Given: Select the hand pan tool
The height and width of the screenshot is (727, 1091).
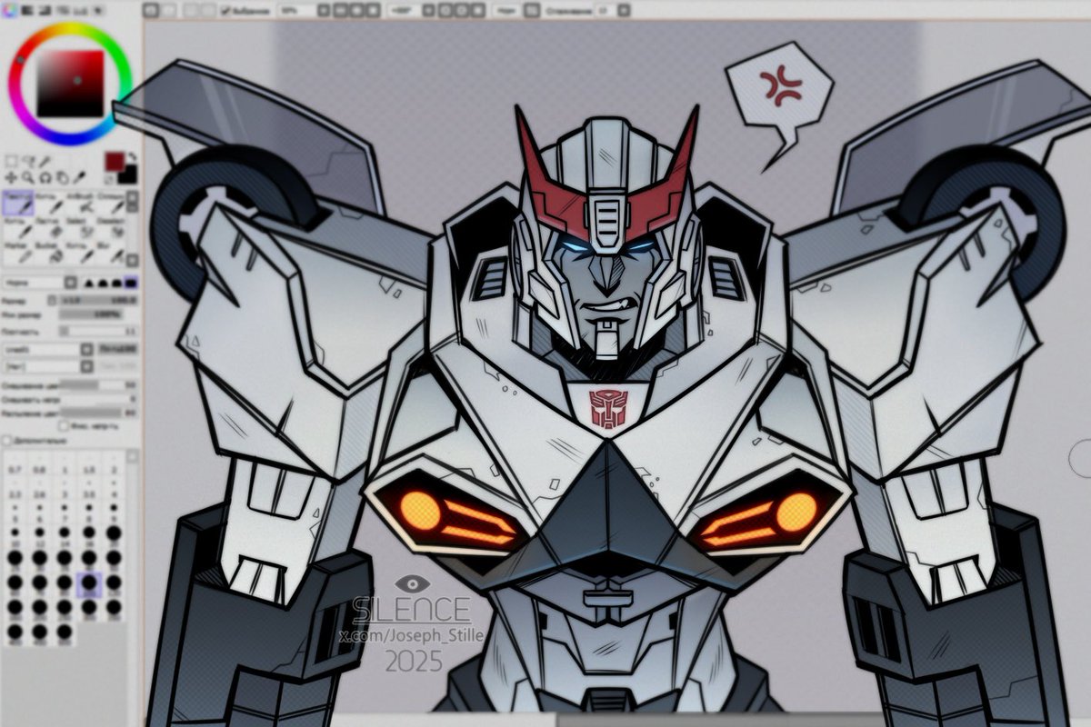Looking at the screenshot, I should click(62, 178).
